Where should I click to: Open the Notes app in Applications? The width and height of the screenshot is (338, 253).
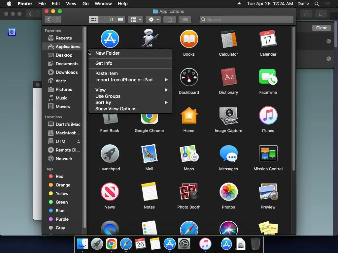pos(149,192)
